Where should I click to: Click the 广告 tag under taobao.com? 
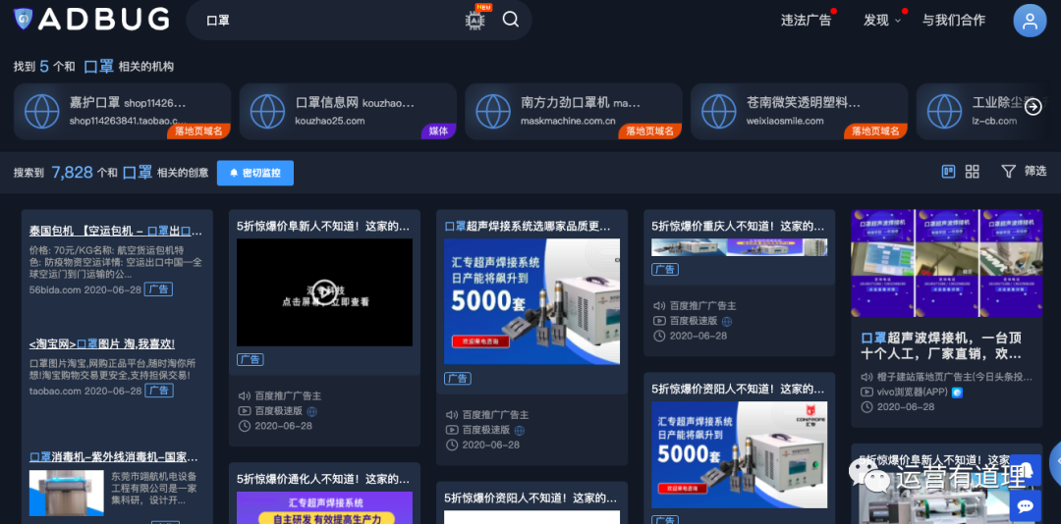coord(160,391)
